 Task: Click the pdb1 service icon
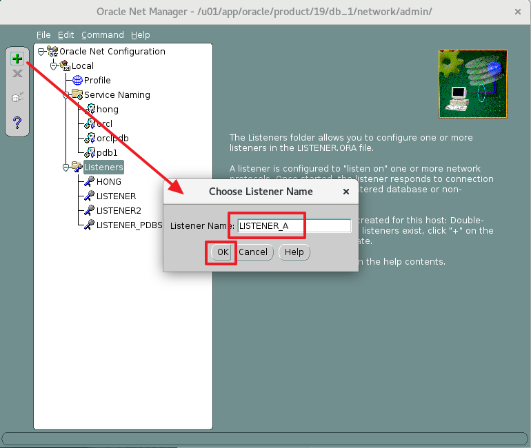point(90,152)
